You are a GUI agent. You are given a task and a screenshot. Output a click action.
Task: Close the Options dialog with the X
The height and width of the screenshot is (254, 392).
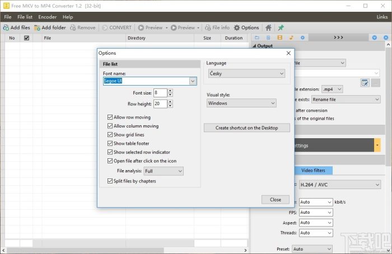click(x=288, y=53)
